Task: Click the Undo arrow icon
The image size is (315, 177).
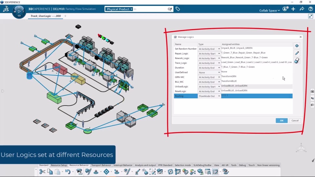Action: [x=68, y=172]
